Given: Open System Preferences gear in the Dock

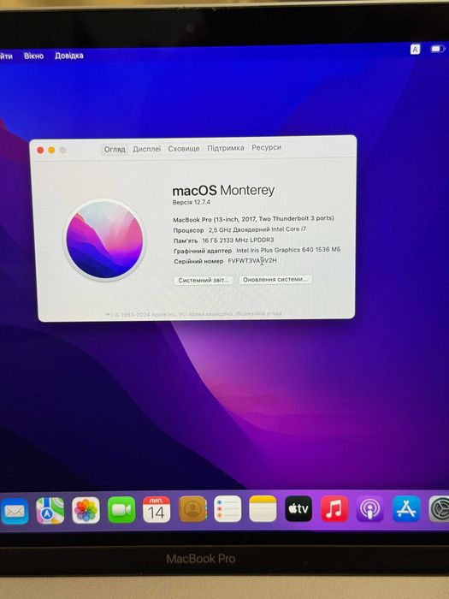Looking at the screenshot, I should pyautogui.click(x=439, y=509).
